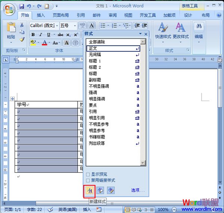Screen dimensions: 224x213
Task: Switch to the 视图 View tab
Action: click(128, 15)
